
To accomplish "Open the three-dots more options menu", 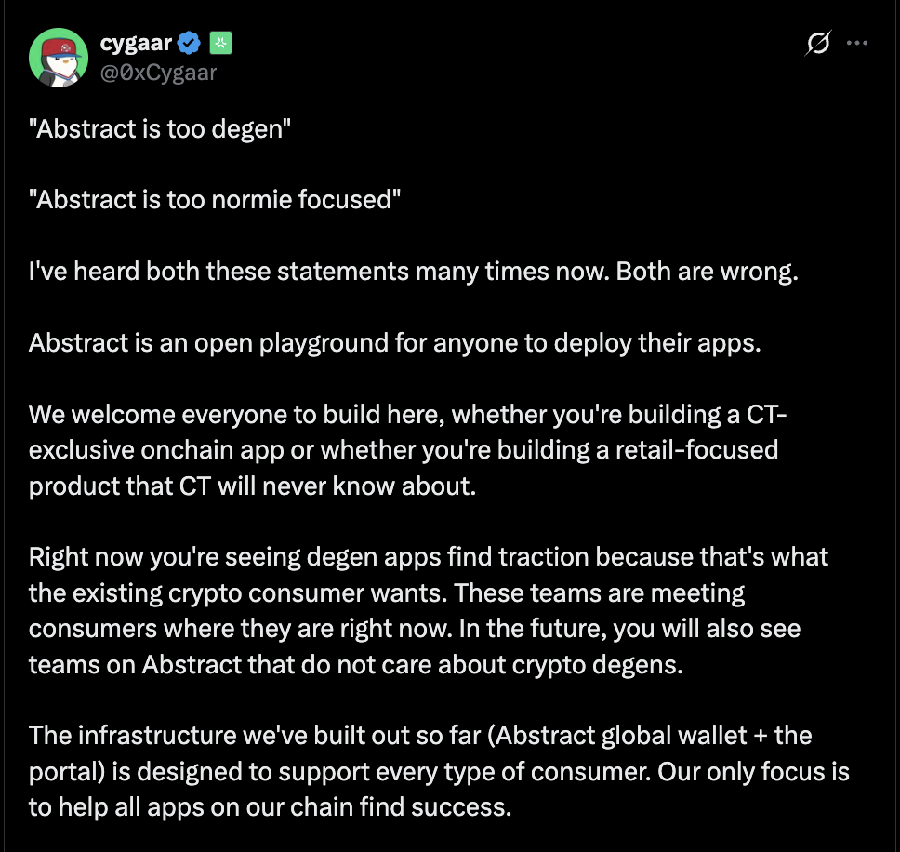I will [857, 43].
